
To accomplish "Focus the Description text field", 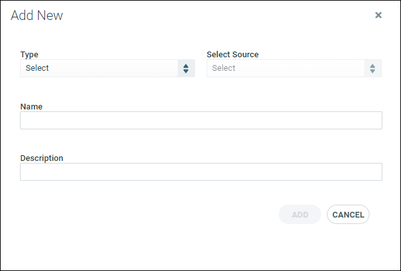I will tap(201, 172).
